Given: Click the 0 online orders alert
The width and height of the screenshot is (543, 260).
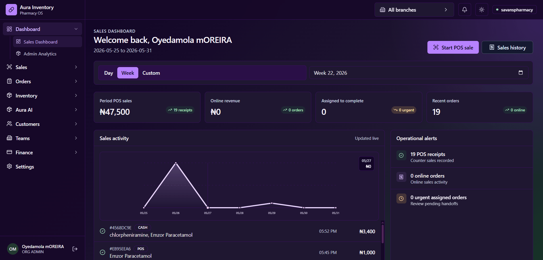Looking at the screenshot, I should (x=462, y=178).
